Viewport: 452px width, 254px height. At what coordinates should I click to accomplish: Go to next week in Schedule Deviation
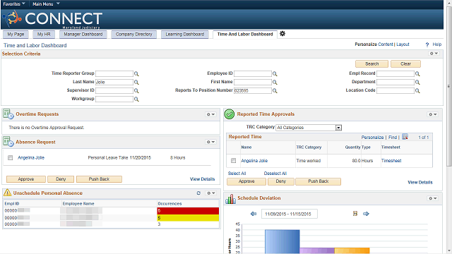coord(366,214)
